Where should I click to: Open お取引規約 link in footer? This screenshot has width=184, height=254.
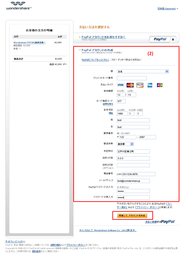tap(56, 245)
